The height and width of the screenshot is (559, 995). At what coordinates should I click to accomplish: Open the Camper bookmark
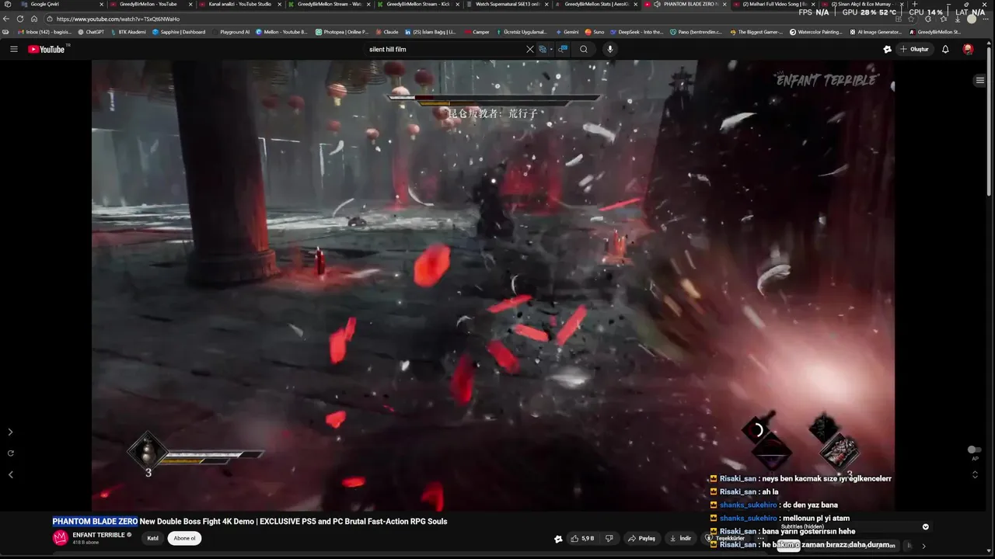coord(477,32)
